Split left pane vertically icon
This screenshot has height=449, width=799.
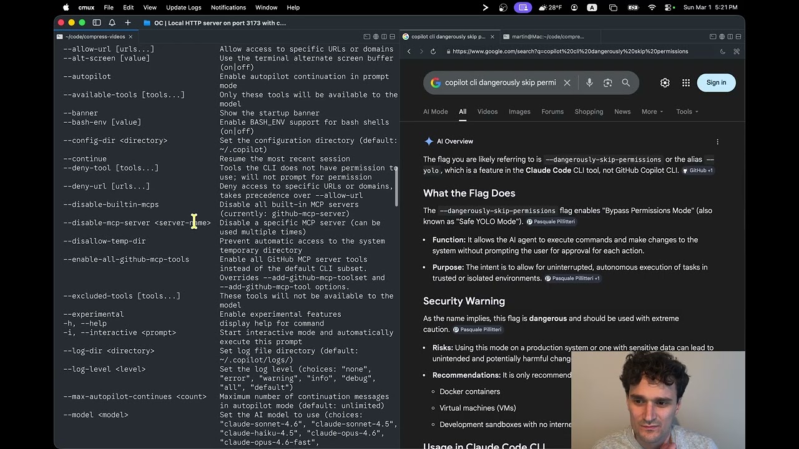[x=385, y=37]
